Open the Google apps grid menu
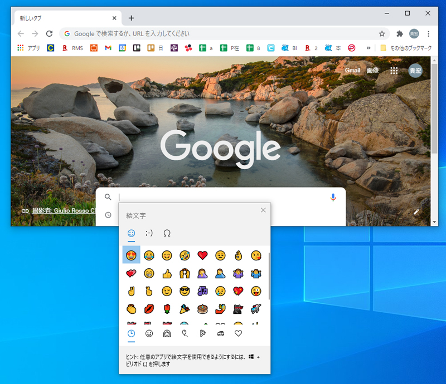This screenshot has width=446, height=384. click(x=394, y=71)
